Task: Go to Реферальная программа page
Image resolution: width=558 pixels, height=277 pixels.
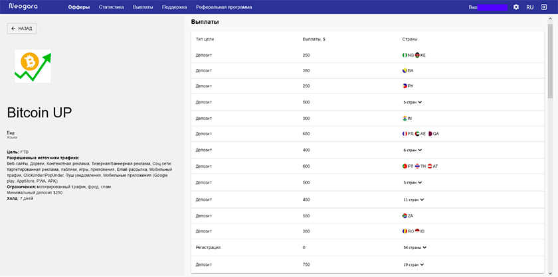Action: pyautogui.click(x=224, y=7)
